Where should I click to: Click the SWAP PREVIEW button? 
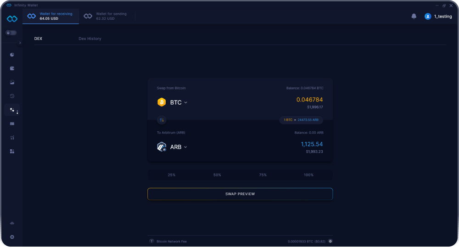pos(240,194)
